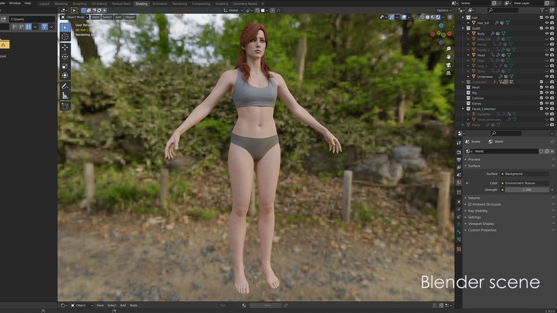Uncheck the Outfit collection checkbox
Image resolution: width=557 pixels, height=313 pixels.
[x=541, y=28]
